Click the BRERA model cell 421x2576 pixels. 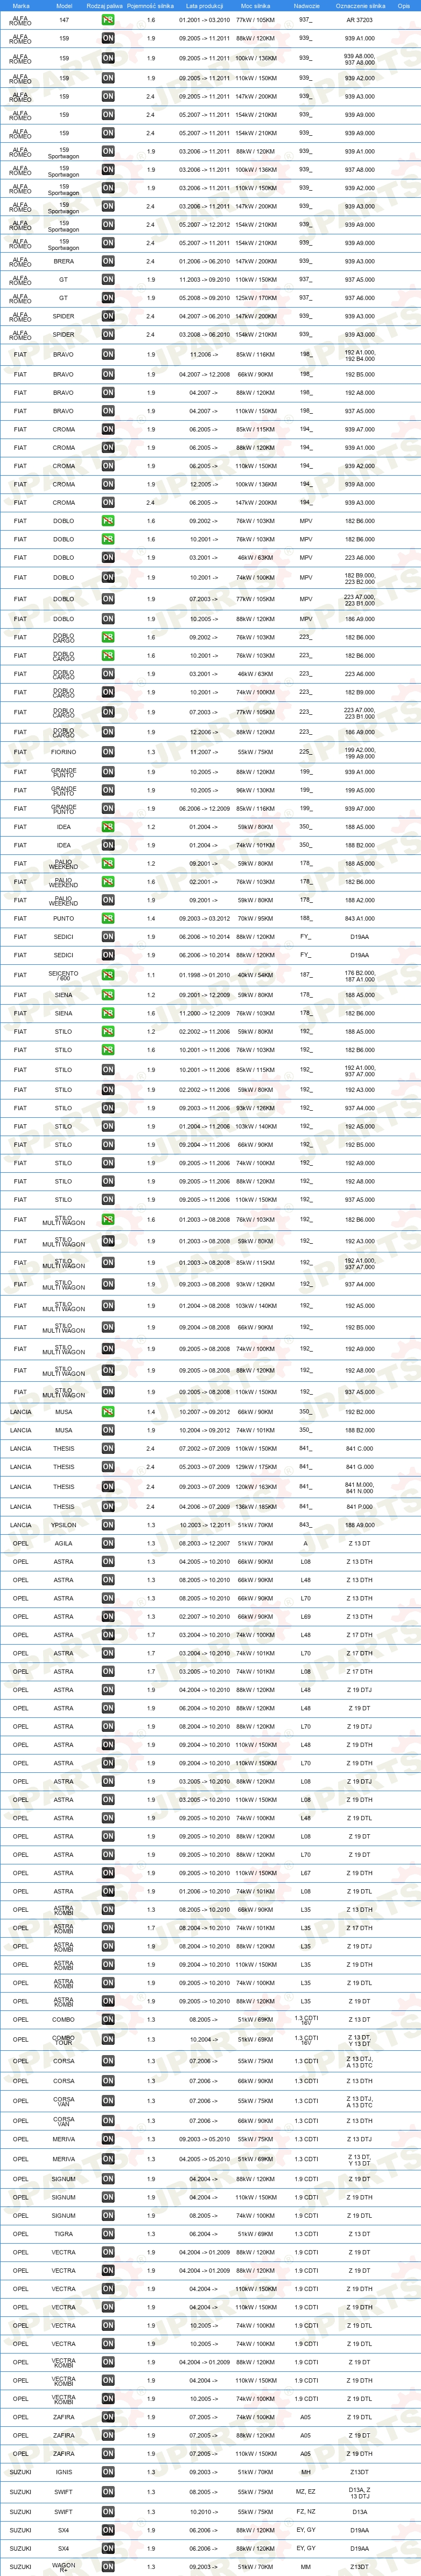64,261
